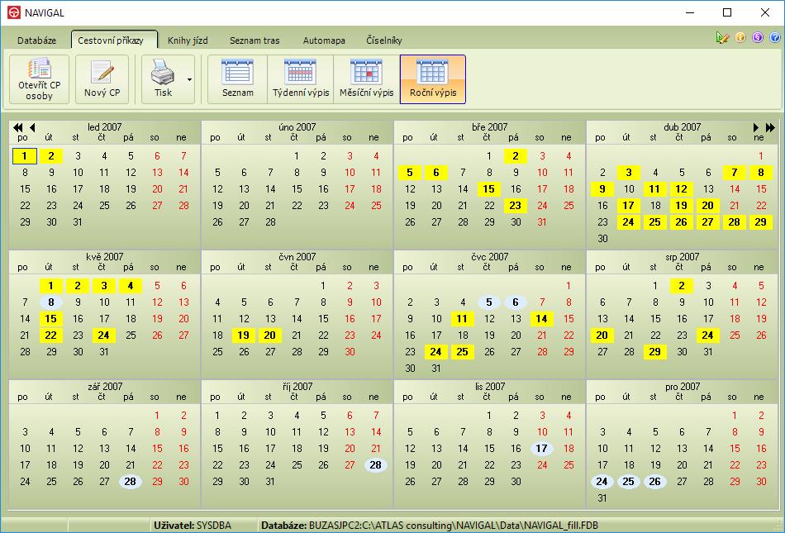Go to previous month with left arrow

(32, 127)
